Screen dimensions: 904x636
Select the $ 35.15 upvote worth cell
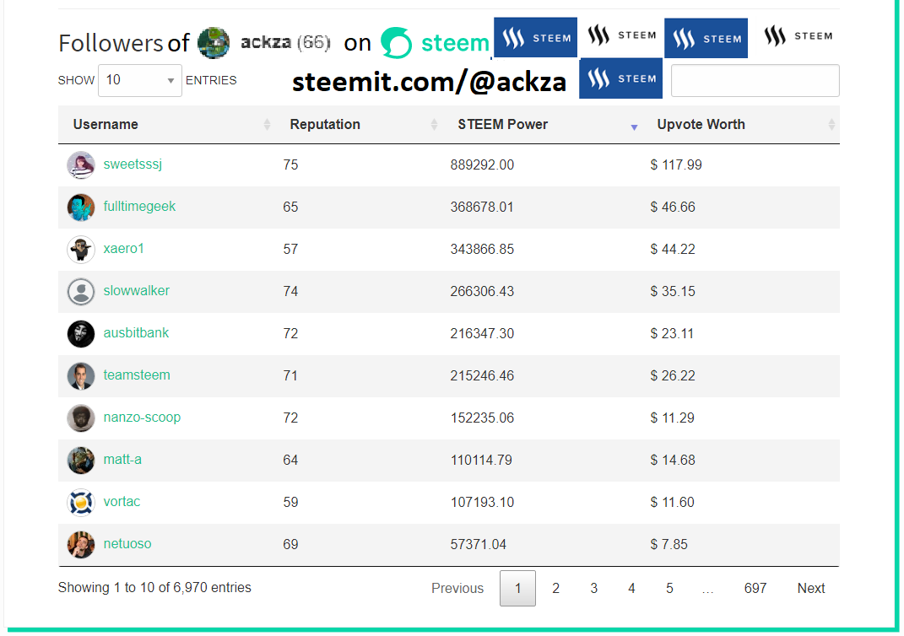(673, 292)
